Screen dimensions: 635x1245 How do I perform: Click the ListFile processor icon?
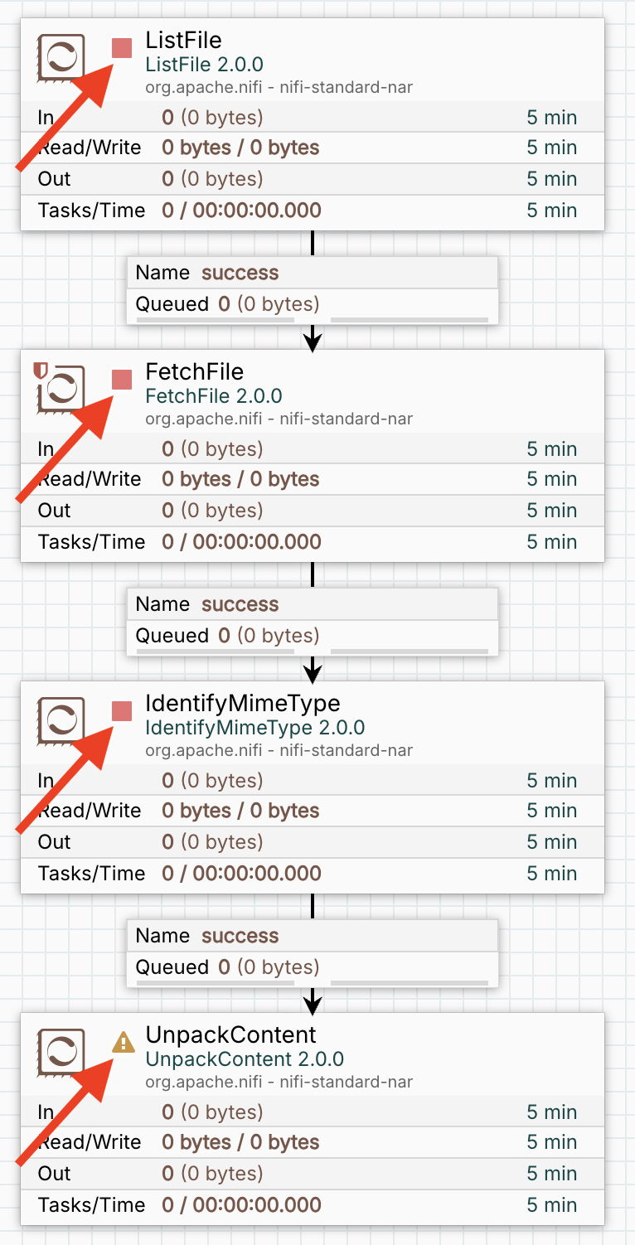pos(61,57)
